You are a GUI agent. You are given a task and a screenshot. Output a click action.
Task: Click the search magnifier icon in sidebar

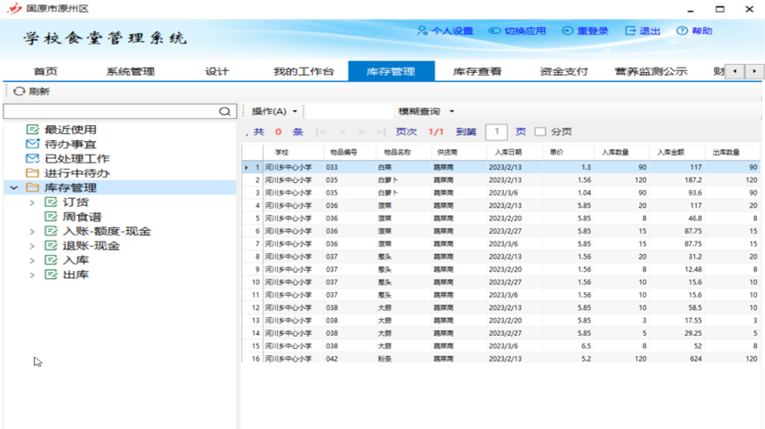pyautogui.click(x=225, y=112)
